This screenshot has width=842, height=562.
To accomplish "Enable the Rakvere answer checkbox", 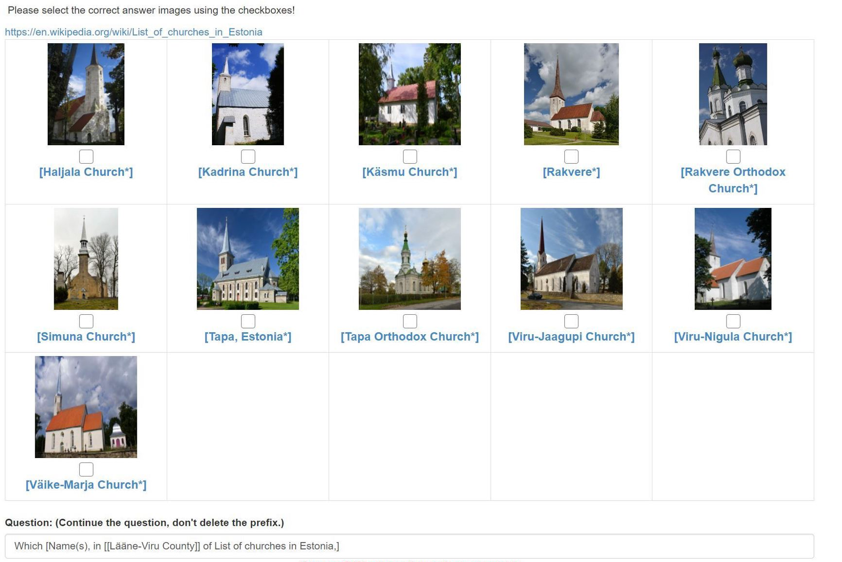I will click(571, 156).
